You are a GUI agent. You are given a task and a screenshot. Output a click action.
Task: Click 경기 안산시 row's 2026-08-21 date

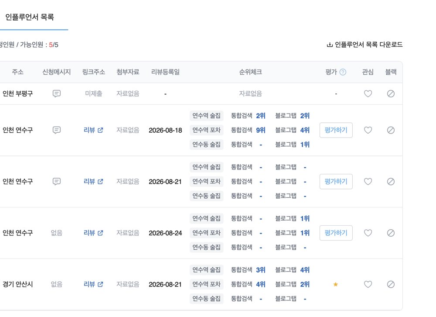pos(165,285)
